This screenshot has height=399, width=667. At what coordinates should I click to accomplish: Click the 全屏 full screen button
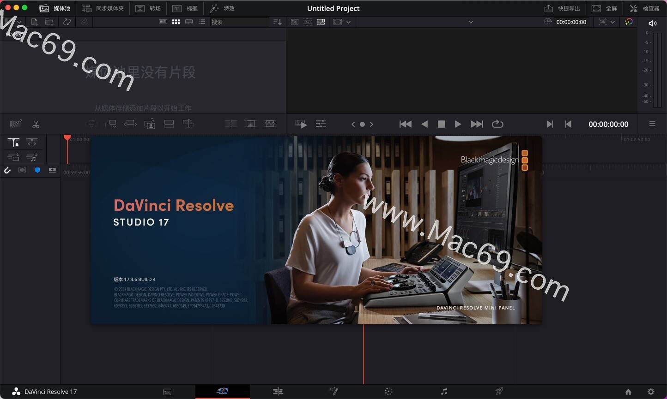(604, 8)
